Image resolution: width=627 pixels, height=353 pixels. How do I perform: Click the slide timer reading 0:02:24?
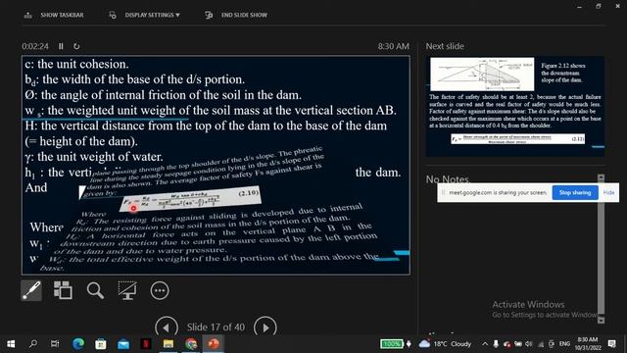(x=35, y=46)
